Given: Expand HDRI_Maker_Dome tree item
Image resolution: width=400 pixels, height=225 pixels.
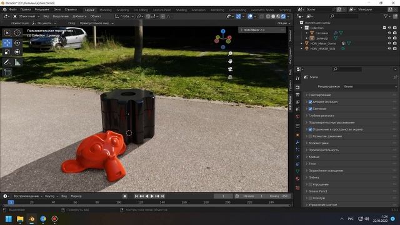Looking at the screenshot, I should click(x=301, y=43).
